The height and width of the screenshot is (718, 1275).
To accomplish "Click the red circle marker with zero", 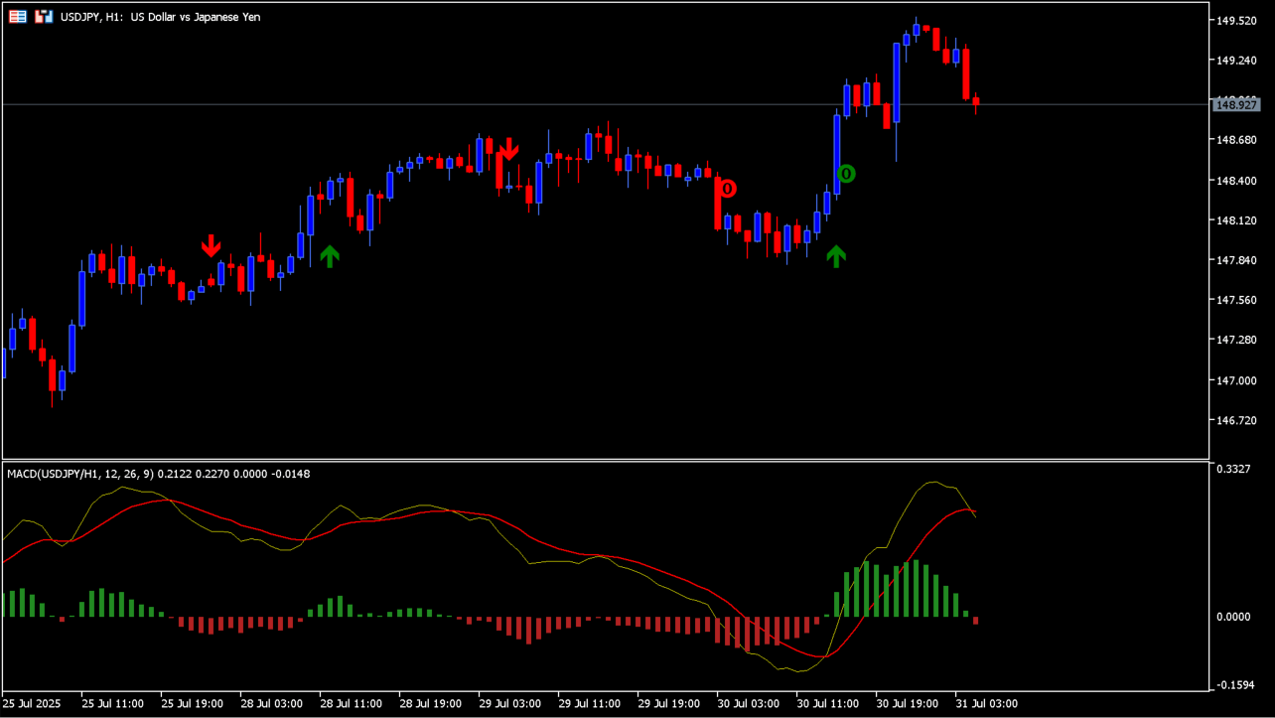I will (x=728, y=189).
